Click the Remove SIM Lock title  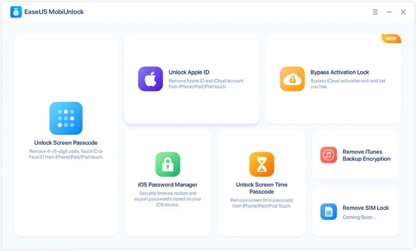(x=366, y=208)
